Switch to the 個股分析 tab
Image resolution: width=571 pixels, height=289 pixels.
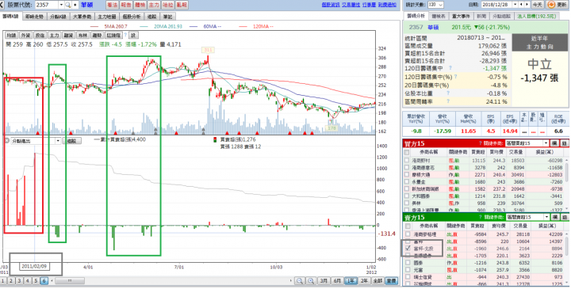132,17
